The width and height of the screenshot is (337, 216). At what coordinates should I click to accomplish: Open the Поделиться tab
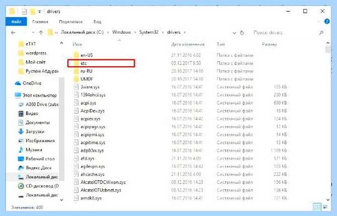click(71, 22)
